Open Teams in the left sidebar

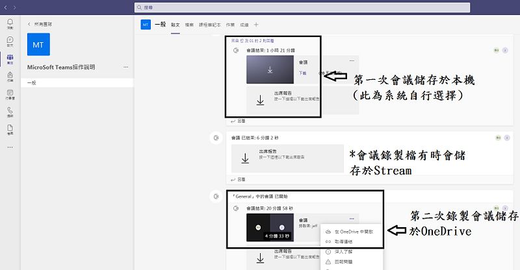click(x=10, y=59)
